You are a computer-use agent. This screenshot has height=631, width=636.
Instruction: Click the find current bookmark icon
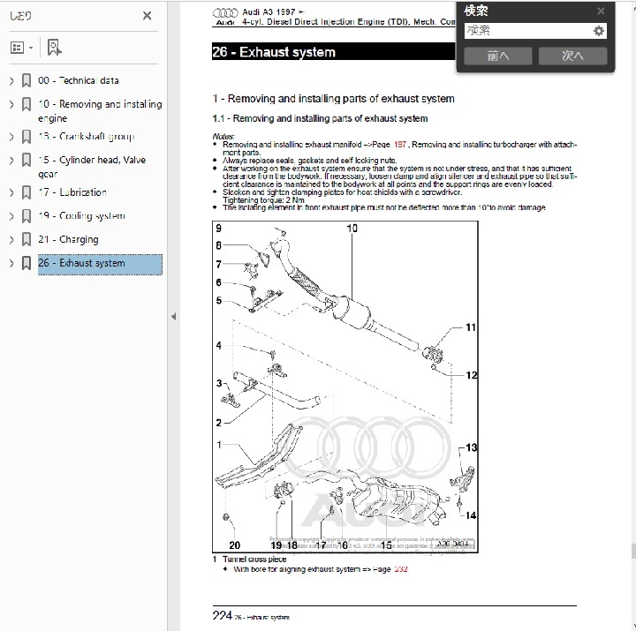click(55, 48)
